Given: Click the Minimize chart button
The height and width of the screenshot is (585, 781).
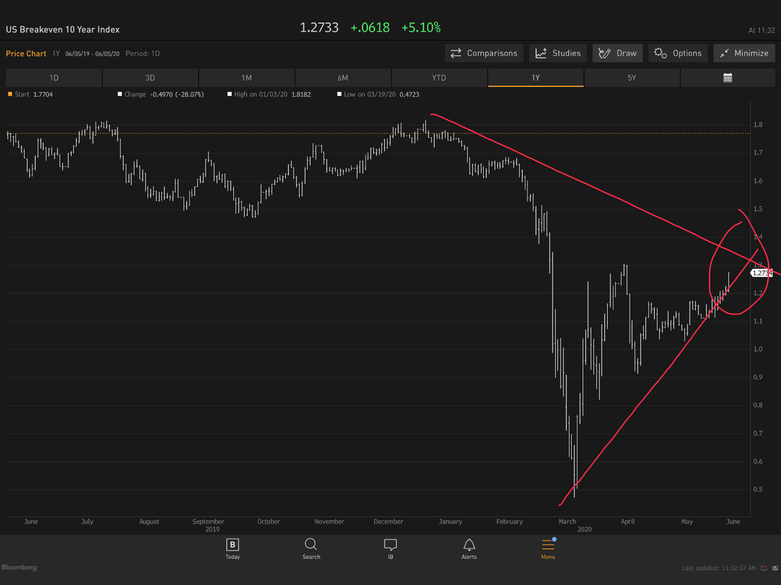Looking at the screenshot, I should 744,53.
